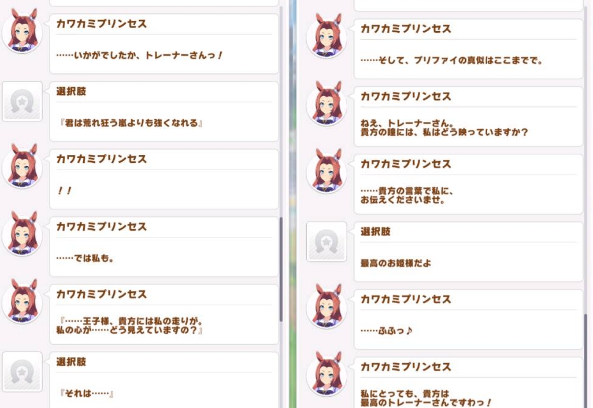Click the right log panel scrollbar thumb
The image size is (593, 408).
pos(585,361)
